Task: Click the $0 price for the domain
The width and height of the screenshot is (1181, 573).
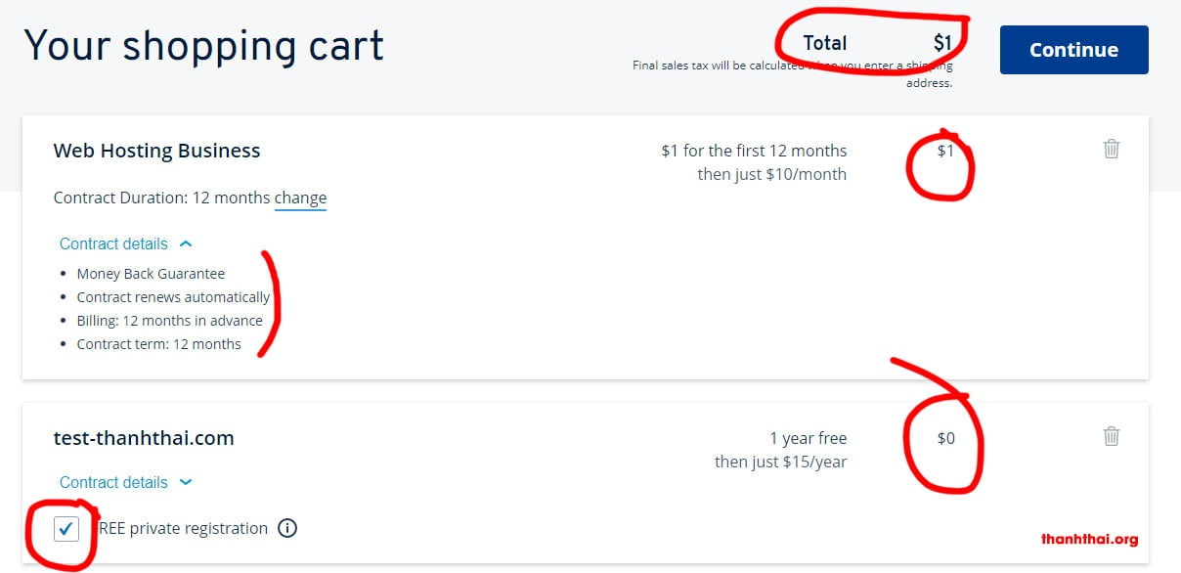Action: coord(945,438)
